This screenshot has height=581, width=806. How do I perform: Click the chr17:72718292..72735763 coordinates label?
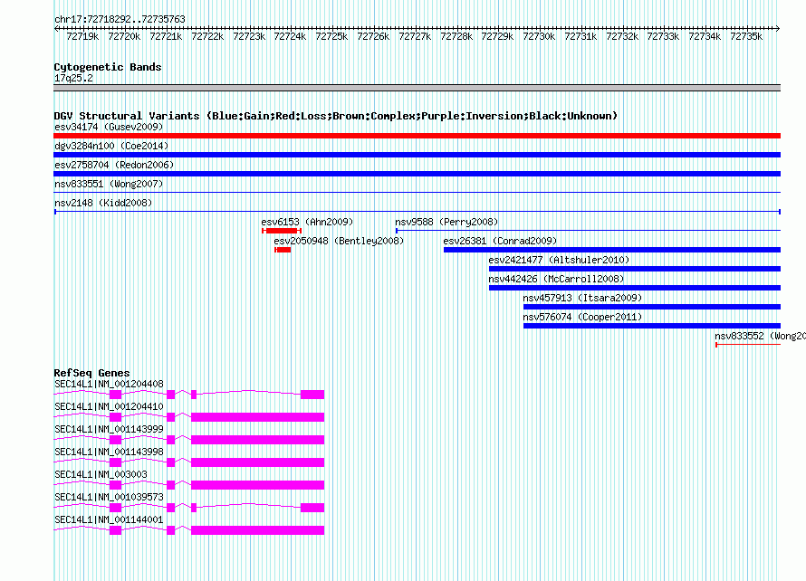coord(120,19)
